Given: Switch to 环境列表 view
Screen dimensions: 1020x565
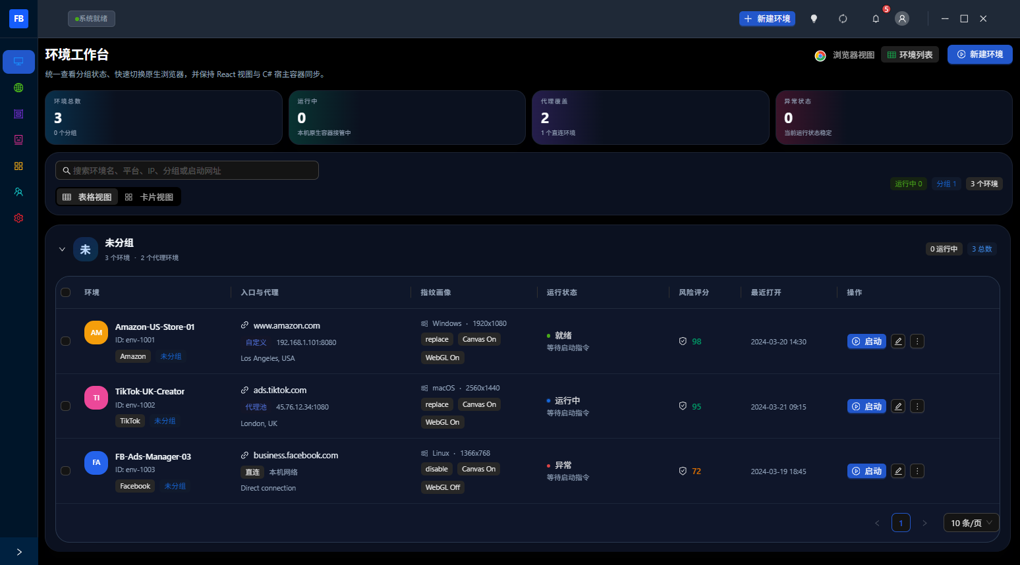Looking at the screenshot, I should (x=910, y=55).
